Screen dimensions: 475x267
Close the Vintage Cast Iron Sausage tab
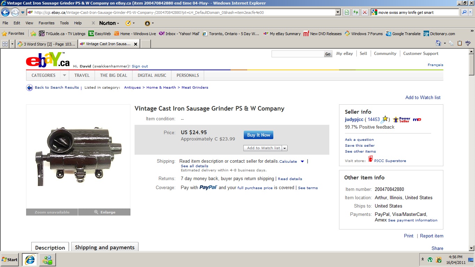tap(136, 44)
